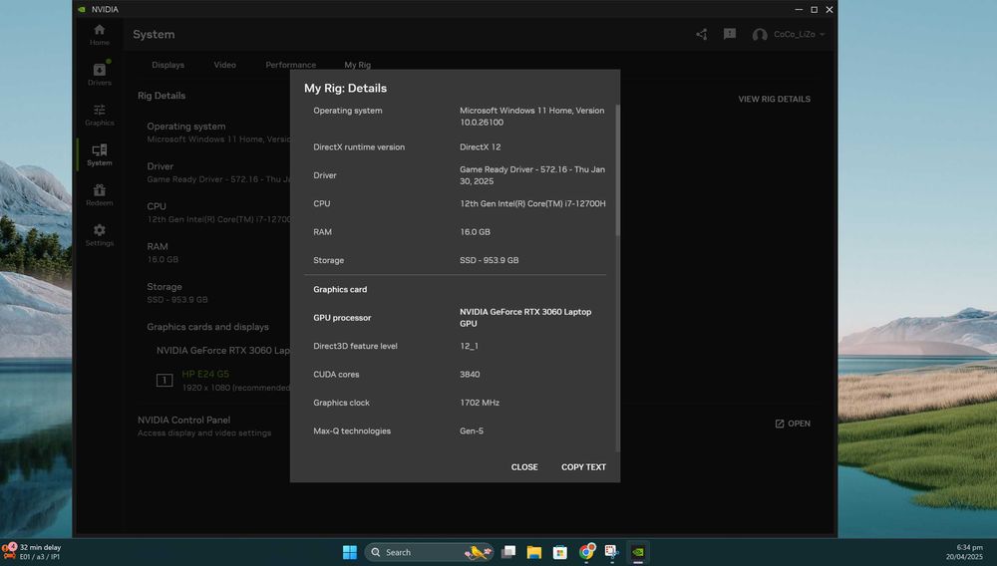Image resolution: width=997 pixels, height=566 pixels.
Task: Open the Snipping Tool taskbar icon
Action: tap(612, 551)
